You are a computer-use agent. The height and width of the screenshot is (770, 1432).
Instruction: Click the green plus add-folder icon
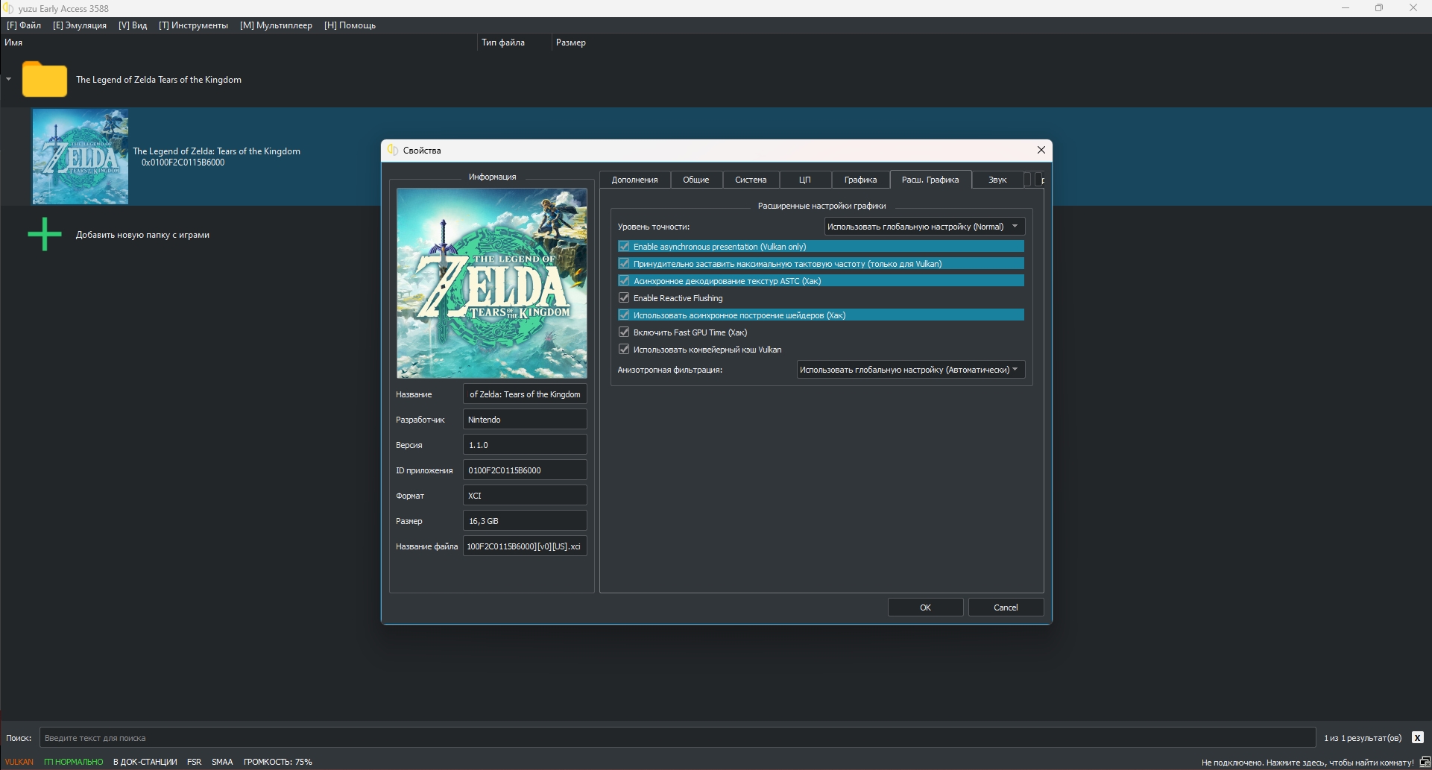coord(45,234)
